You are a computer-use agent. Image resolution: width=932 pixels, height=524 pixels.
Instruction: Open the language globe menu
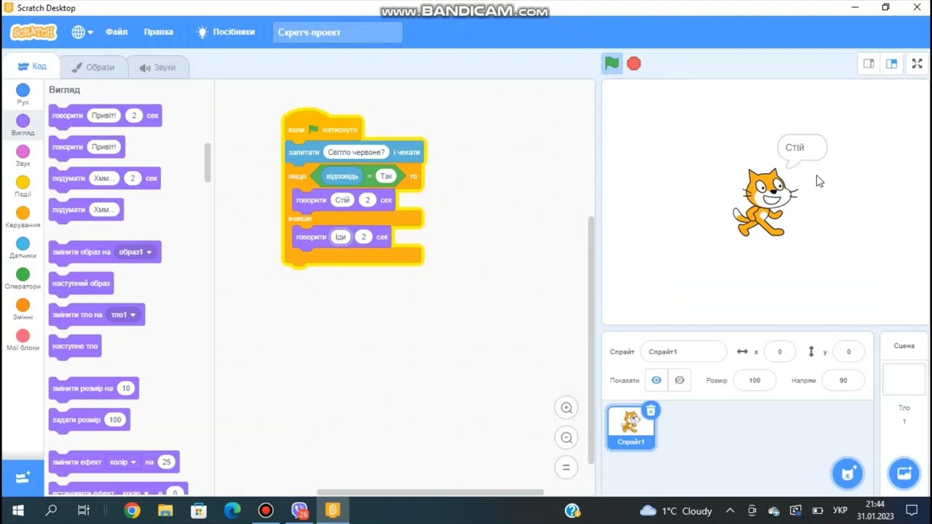[x=82, y=32]
